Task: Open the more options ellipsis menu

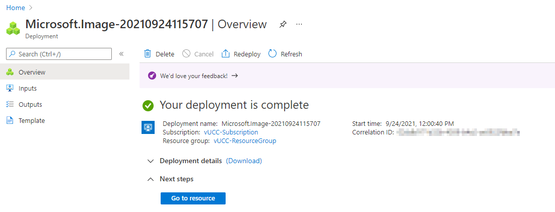Action: (299, 24)
